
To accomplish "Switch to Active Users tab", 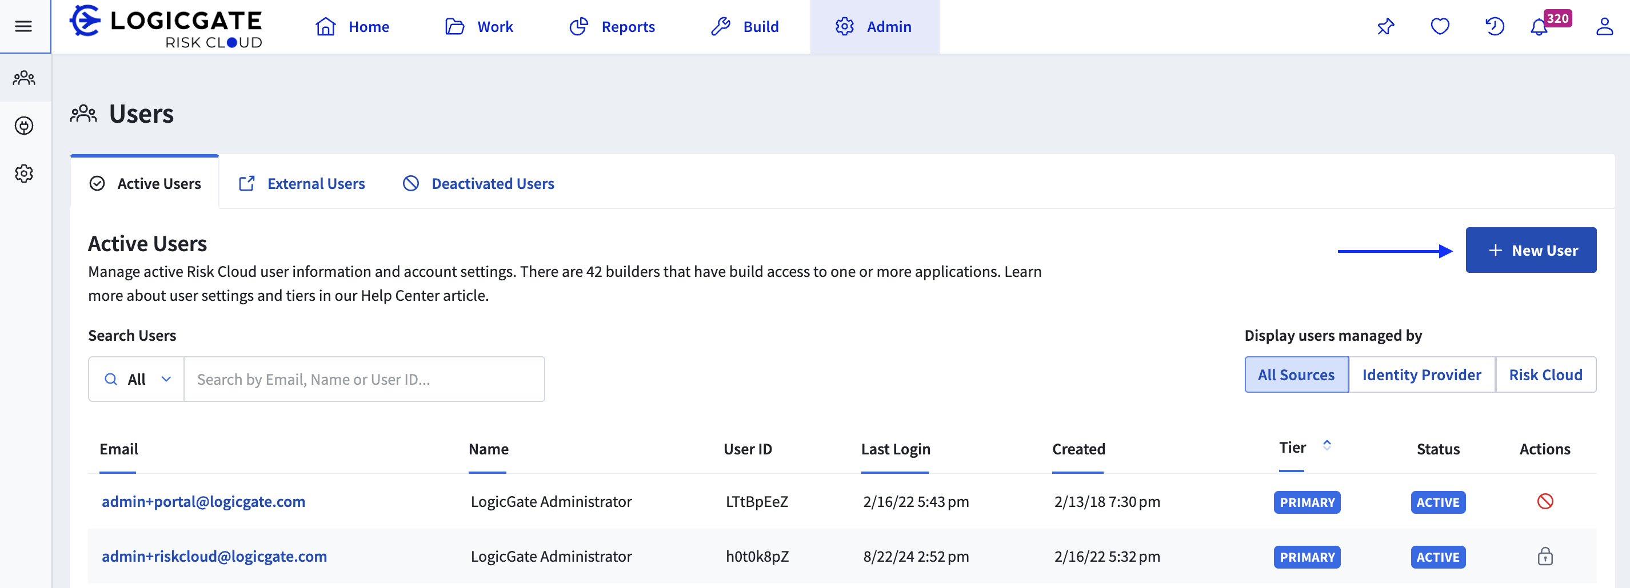I will click(145, 183).
